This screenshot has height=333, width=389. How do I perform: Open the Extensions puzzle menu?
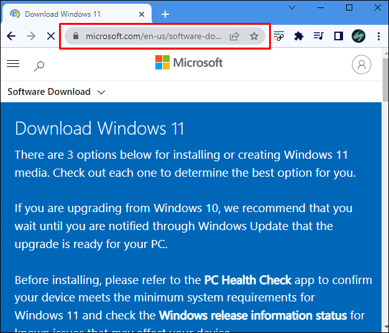pos(299,36)
